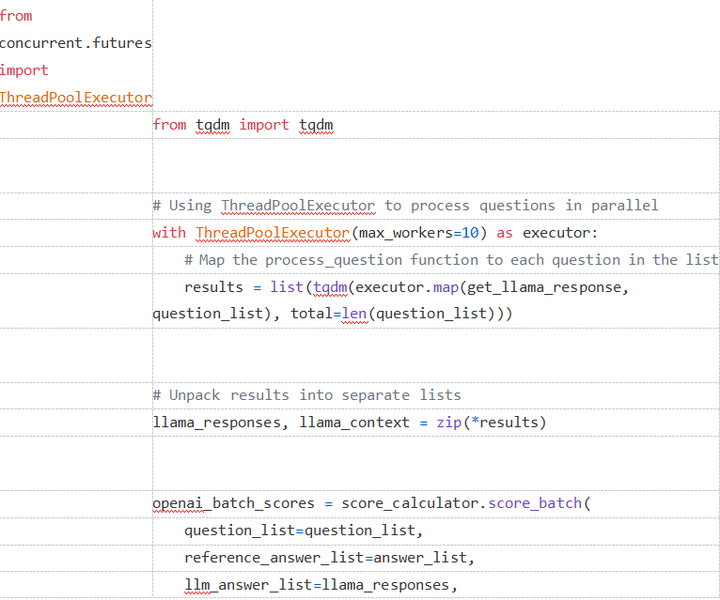
Task: Click 'score_batch(' method call
Action: (540, 503)
